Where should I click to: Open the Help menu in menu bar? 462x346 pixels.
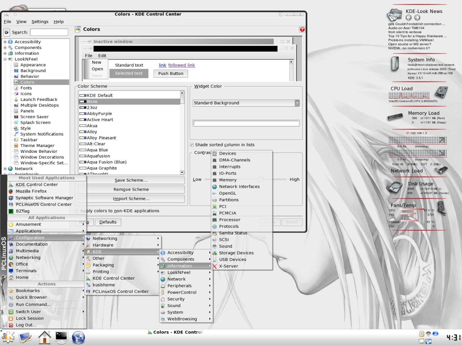58,22
